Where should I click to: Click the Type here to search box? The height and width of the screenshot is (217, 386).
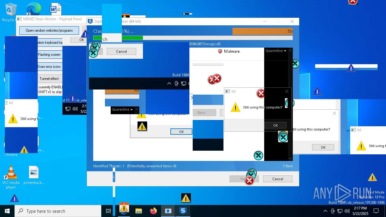click(58, 211)
